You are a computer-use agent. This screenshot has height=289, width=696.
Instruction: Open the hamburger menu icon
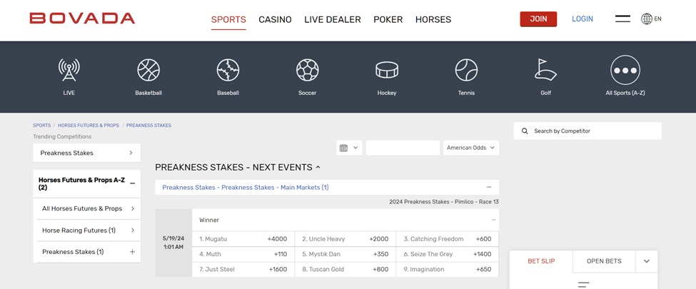[x=622, y=19]
